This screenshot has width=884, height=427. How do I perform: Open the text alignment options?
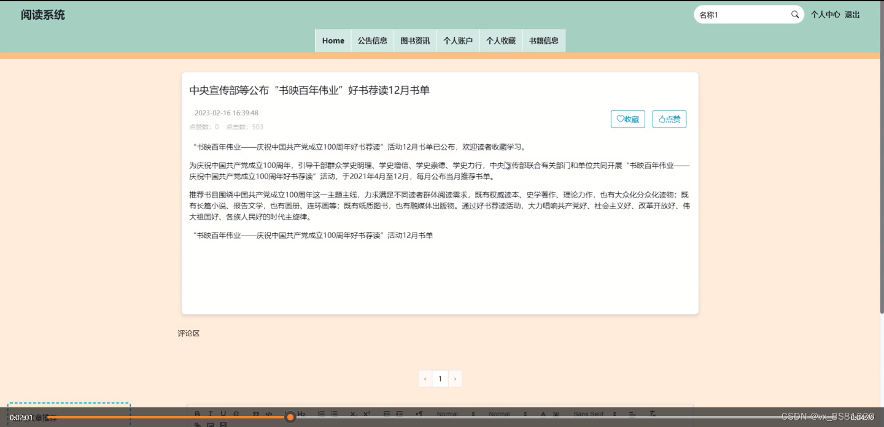click(x=632, y=414)
